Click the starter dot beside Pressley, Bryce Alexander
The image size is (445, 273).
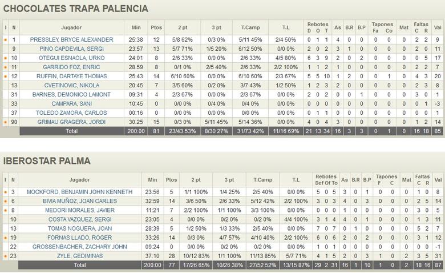pyautogui.click(x=6, y=40)
